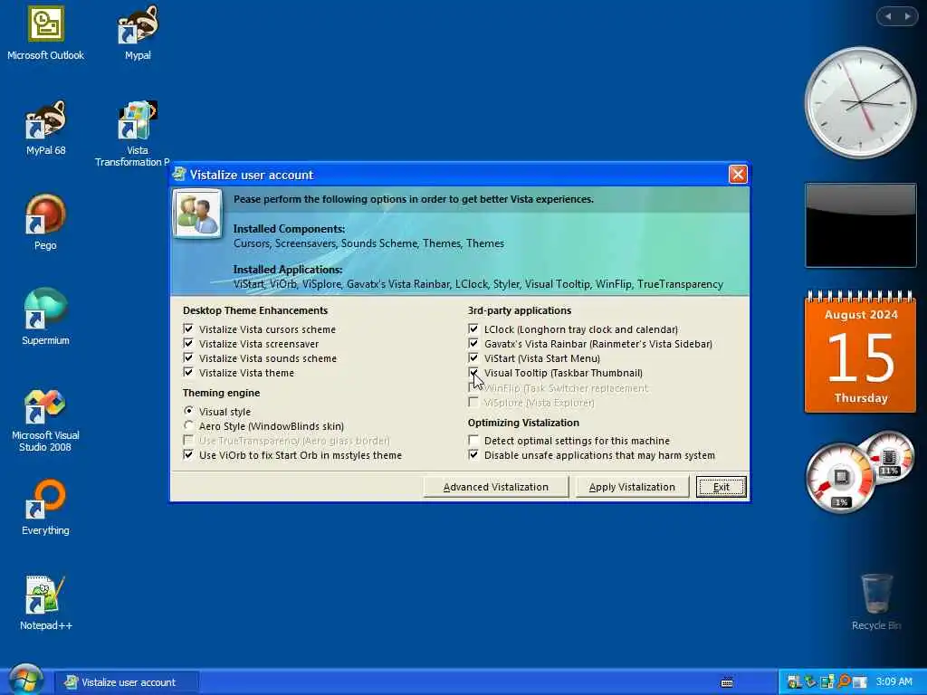
Task: Select the Everything search shortcut
Action: tap(45, 507)
